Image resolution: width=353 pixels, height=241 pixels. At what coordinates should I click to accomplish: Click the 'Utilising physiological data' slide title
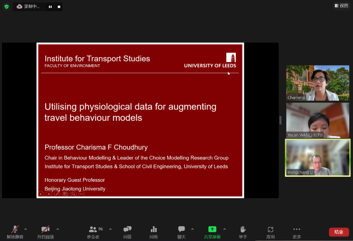coord(130,112)
